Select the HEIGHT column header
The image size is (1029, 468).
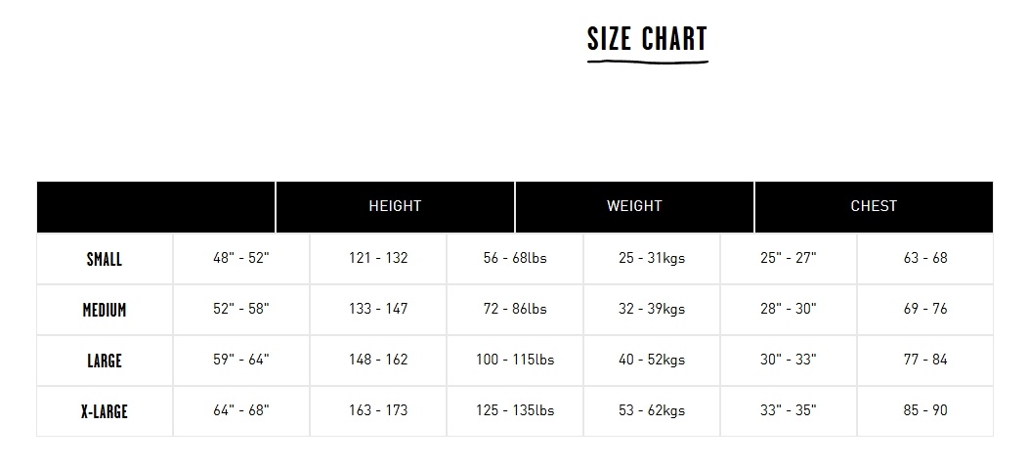point(395,206)
